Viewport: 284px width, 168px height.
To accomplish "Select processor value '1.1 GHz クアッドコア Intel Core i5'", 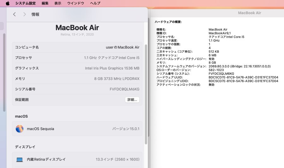I will pos(112,58).
